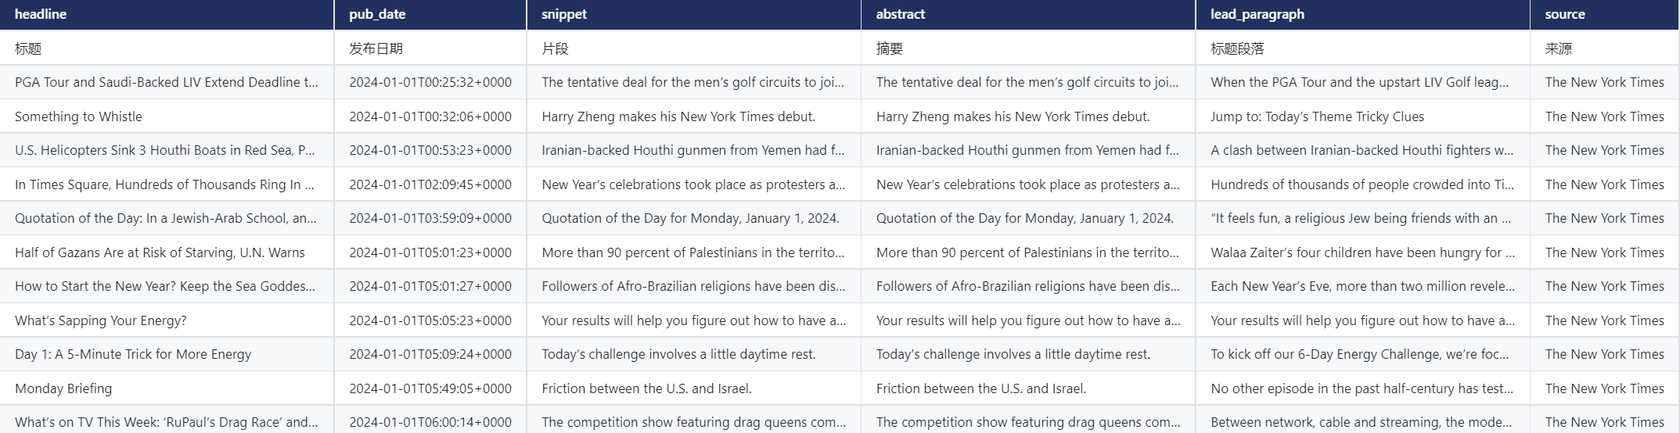Viewport: 1680px width, 433px height.
Task: Click 'Harry Zheng makes his' snippet cell
Action: pyautogui.click(x=678, y=116)
